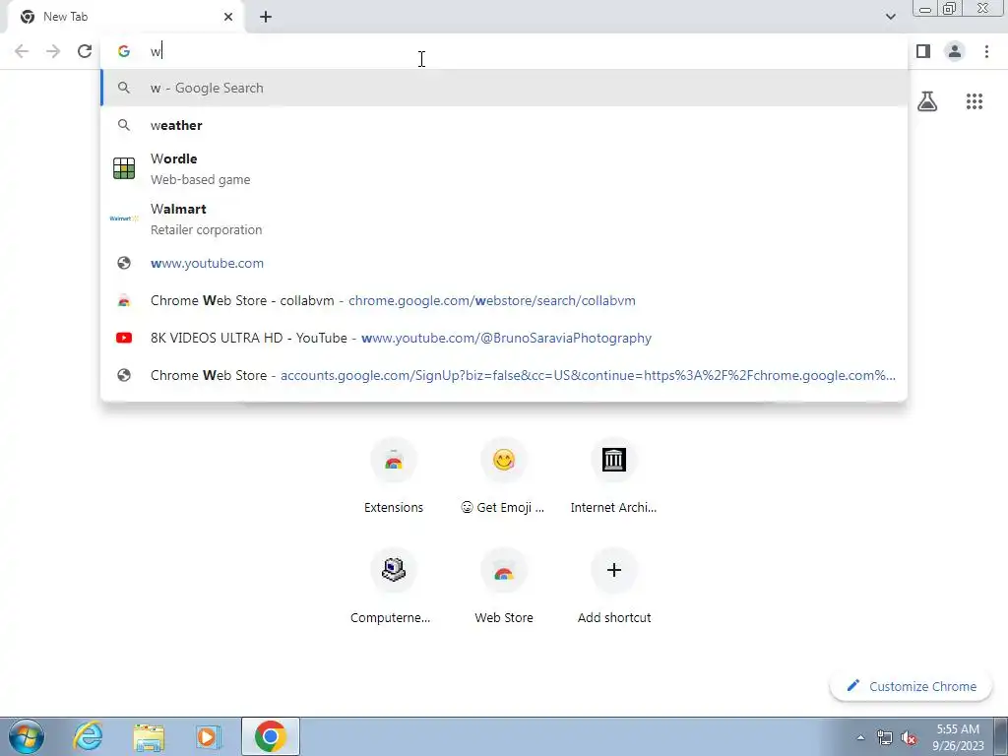Click the Walmart logo icon
The height and width of the screenshot is (756, 1008).
(123, 219)
